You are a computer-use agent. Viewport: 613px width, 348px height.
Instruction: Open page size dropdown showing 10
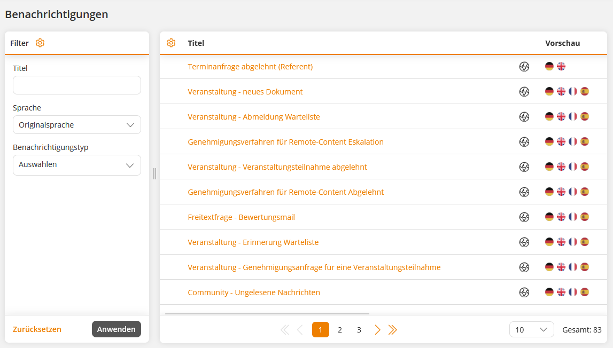coord(531,330)
